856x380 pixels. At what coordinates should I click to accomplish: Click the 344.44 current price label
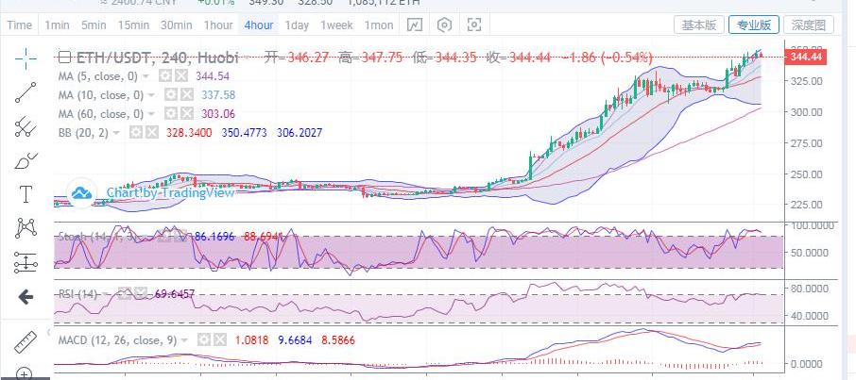point(804,57)
